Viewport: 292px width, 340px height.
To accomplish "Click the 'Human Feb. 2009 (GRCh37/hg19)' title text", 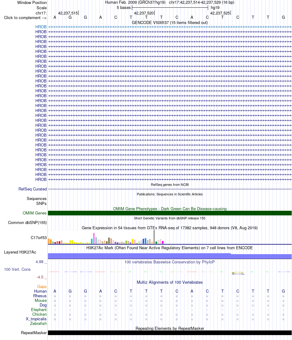I will 135,2.
